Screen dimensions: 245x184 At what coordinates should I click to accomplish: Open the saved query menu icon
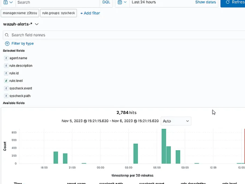[x=8, y=2]
